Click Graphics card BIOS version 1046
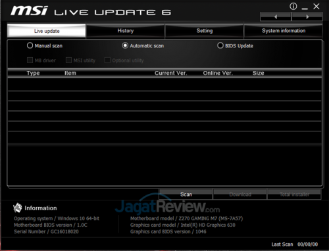This screenshot has width=329, height=251. (x=168, y=231)
